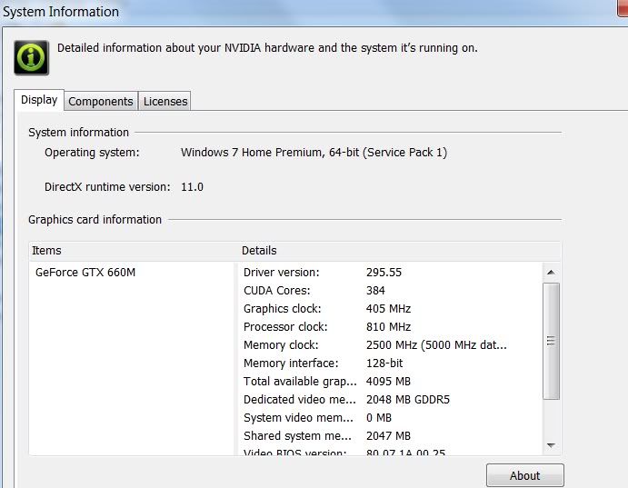Click the detailed NVIDIA hardware description text
Image resolution: width=628 pixels, height=488 pixels.
click(x=267, y=48)
